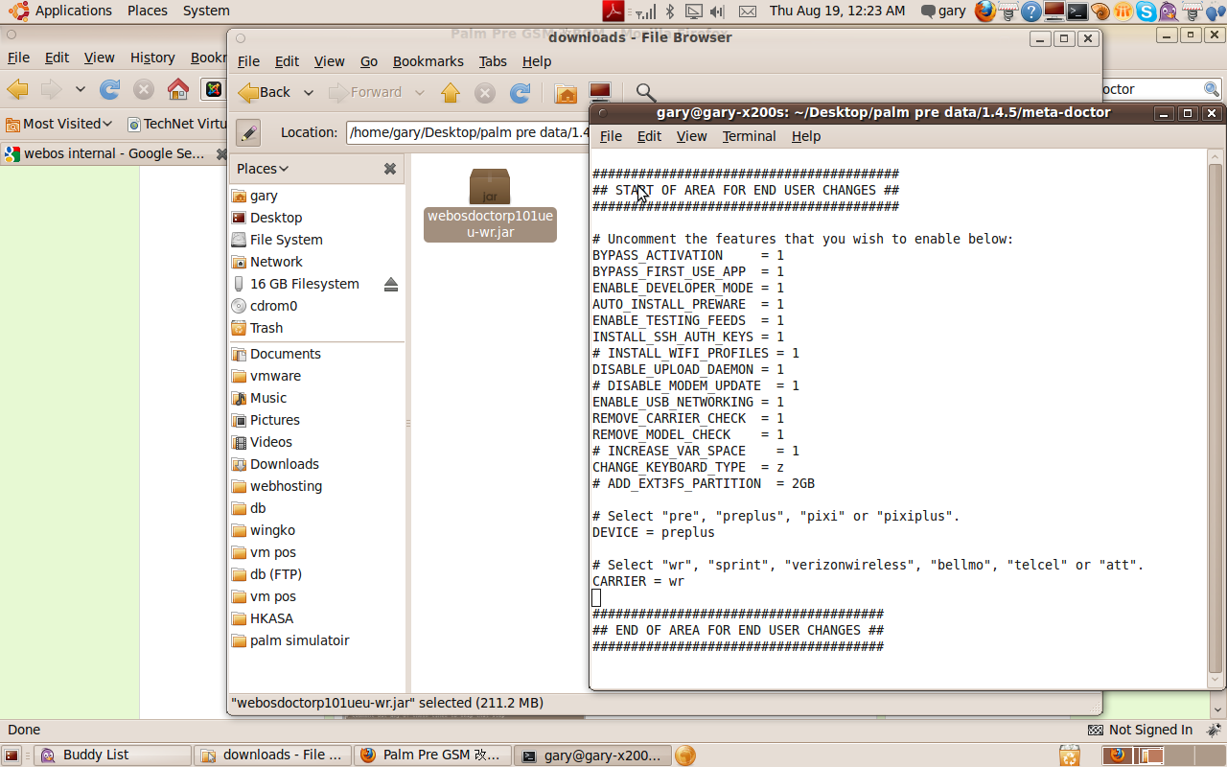Go Back in File Browser

pos(264,93)
